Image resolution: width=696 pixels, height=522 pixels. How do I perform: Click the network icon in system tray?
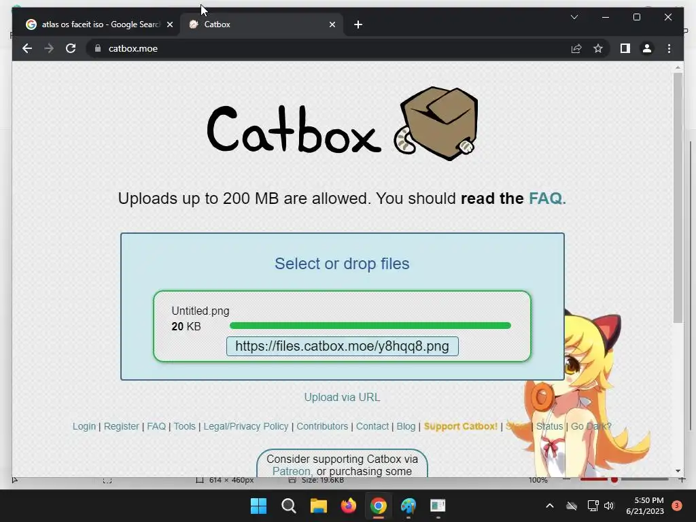[x=593, y=506]
